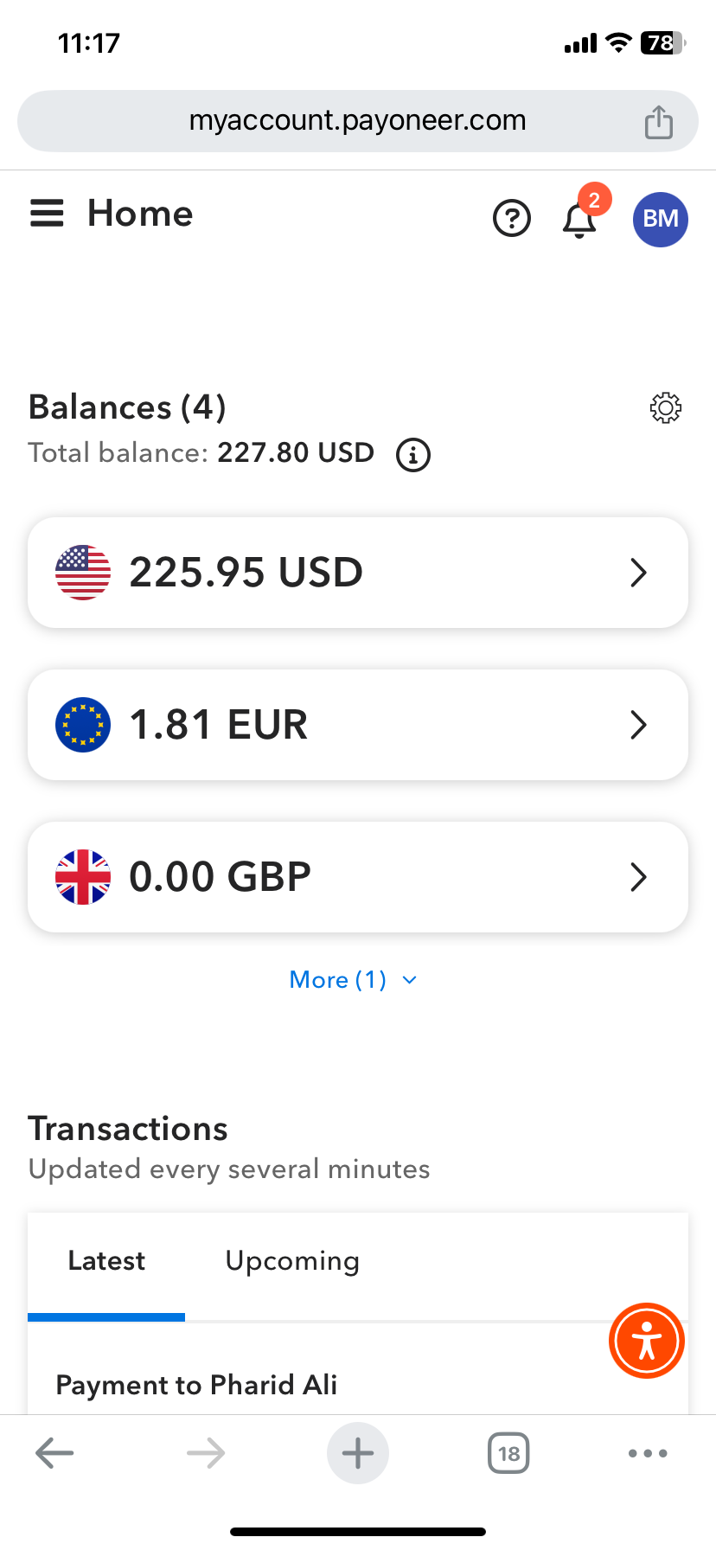View notifications via the bell icon
The image size is (716, 1550).
[x=579, y=220]
